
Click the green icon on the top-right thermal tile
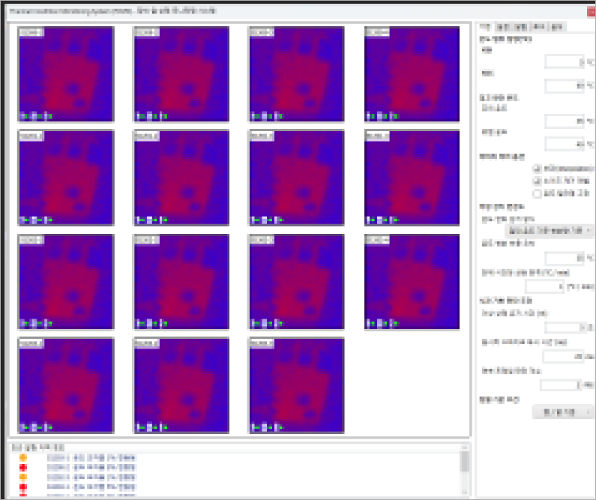coord(395,116)
